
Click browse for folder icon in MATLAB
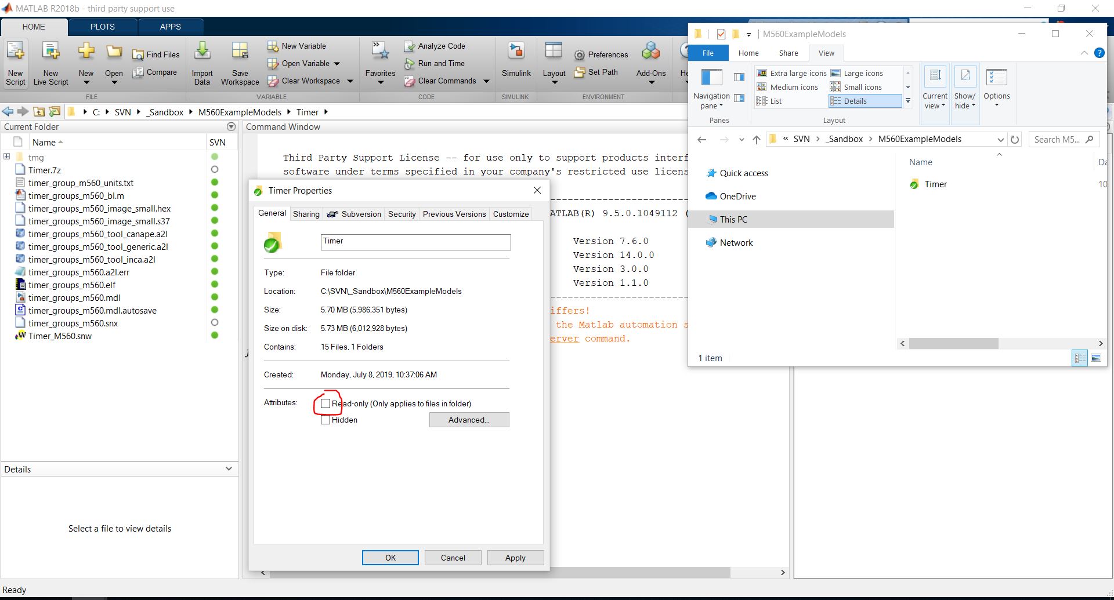(x=55, y=112)
